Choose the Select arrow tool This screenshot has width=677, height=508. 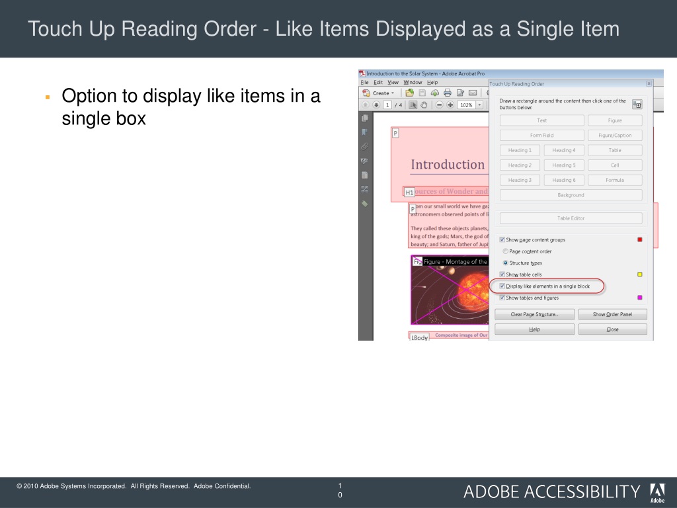[x=413, y=105]
